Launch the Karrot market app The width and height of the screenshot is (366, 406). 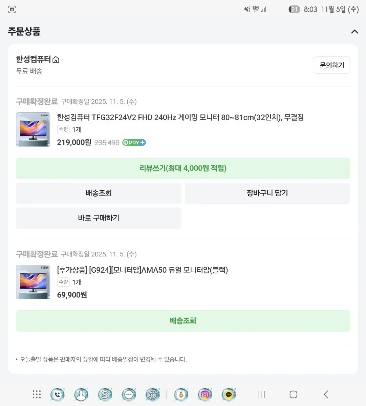tap(181, 394)
